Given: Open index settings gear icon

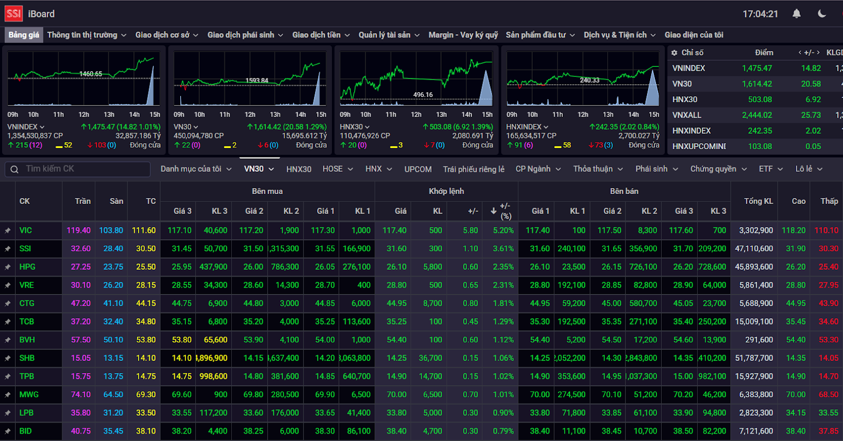Looking at the screenshot, I should click(x=674, y=53).
